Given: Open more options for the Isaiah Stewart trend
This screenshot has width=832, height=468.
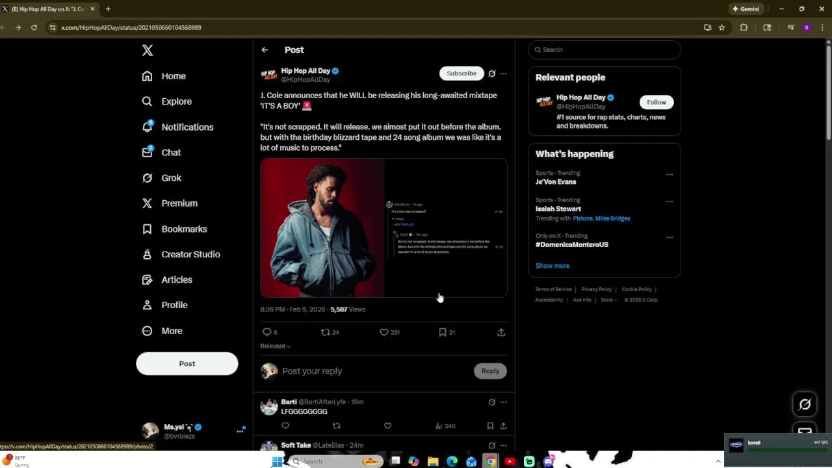Looking at the screenshot, I should [669, 201].
